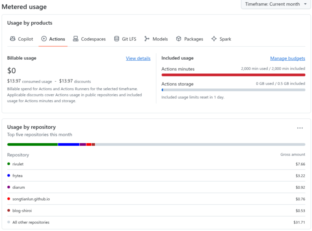Click the red Actions minutes progress bar
Viewport: 312px width, 231px height.
233,75
